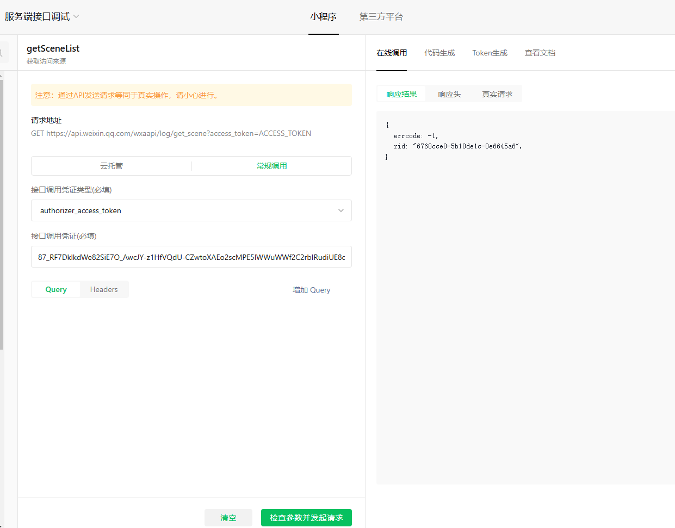Click the dropdown arrow of credential type
The width and height of the screenshot is (675, 528).
click(x=341, y=210)
